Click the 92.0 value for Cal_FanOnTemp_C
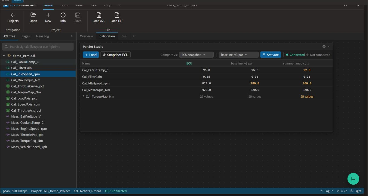 click(x=307, y=70)
